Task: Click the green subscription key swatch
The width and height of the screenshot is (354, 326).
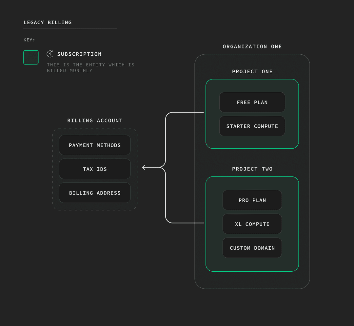Action: click(31, 57)
